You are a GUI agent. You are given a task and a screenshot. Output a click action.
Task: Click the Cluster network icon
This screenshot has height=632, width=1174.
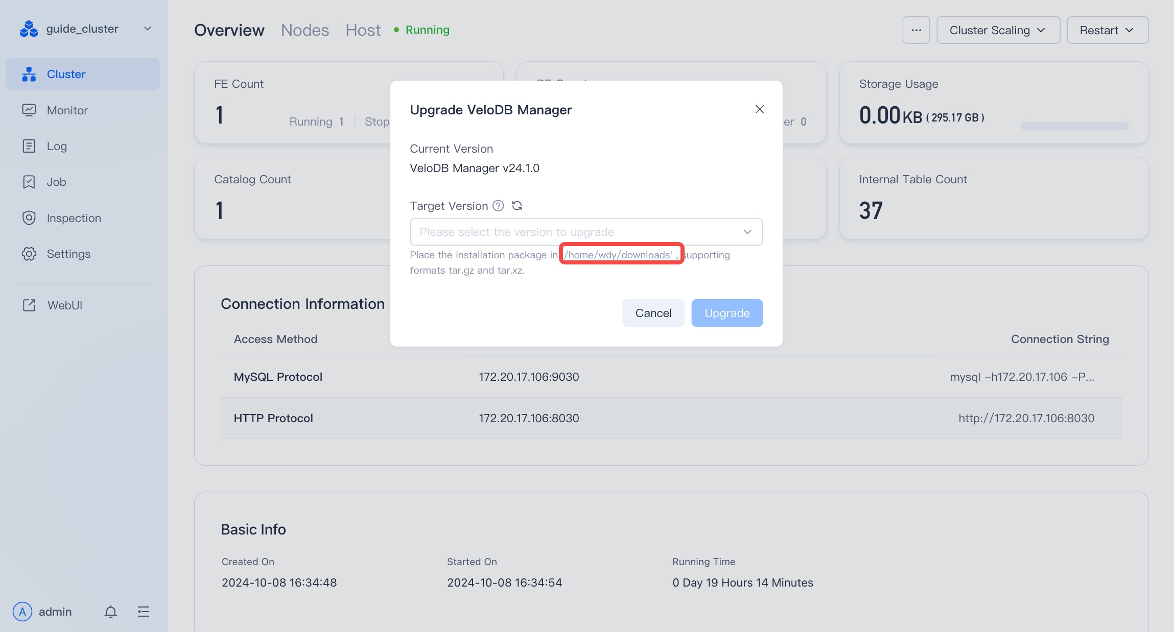point(29,74)
